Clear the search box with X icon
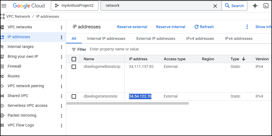 coord(215,6)
